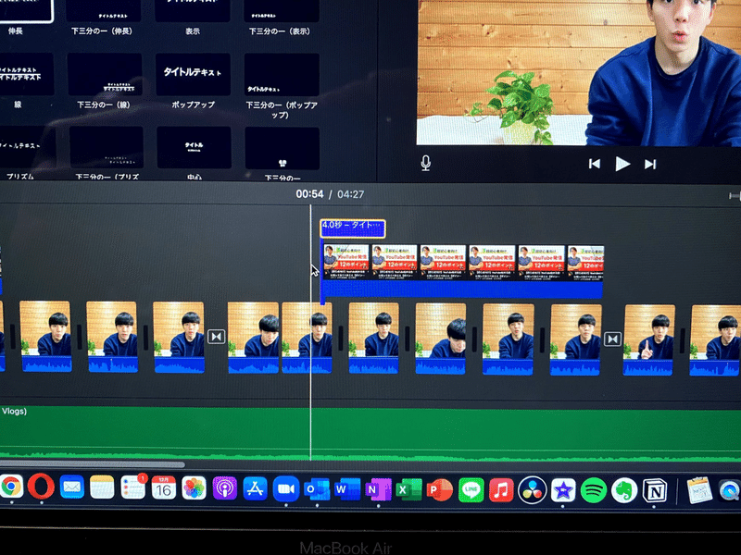Open Opera browser from the Dock
Viewport: 741px width, 555px height.
click(x=41, y=487)
